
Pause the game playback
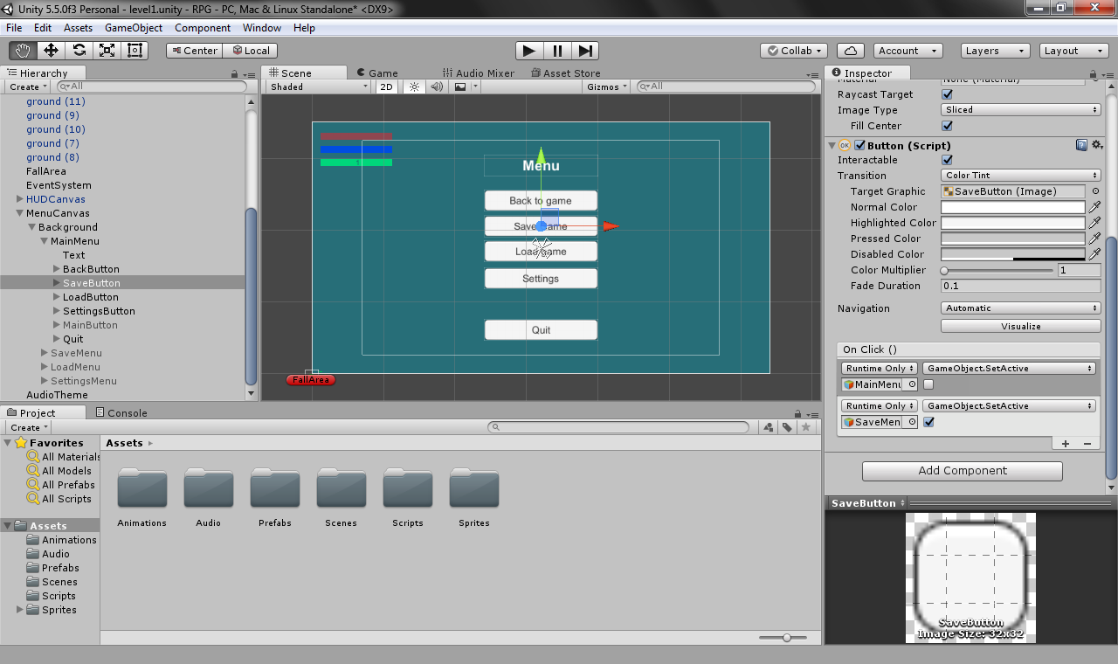557,51
